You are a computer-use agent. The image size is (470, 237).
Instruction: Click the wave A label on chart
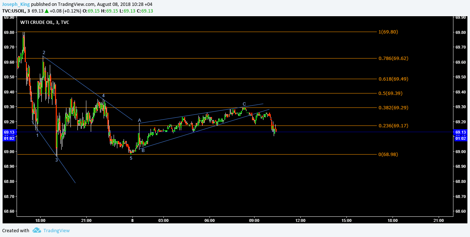139,120
